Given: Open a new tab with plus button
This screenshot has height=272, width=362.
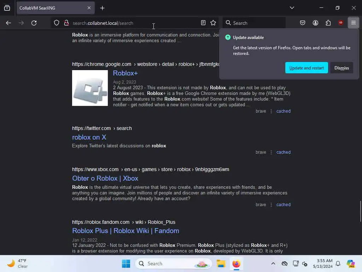Looking at the screenshot, I should point(102,8).
